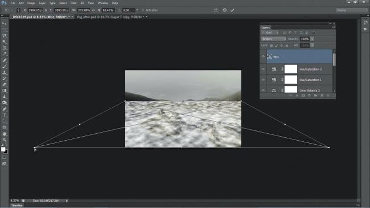Open the layer Kind filter dropdown

[x=270, y=33]
